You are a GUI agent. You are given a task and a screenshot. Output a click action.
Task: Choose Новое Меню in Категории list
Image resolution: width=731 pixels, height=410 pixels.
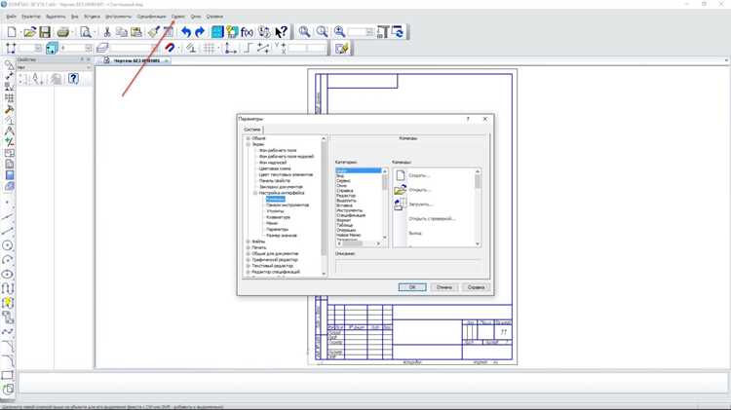(x=348, y=236)
